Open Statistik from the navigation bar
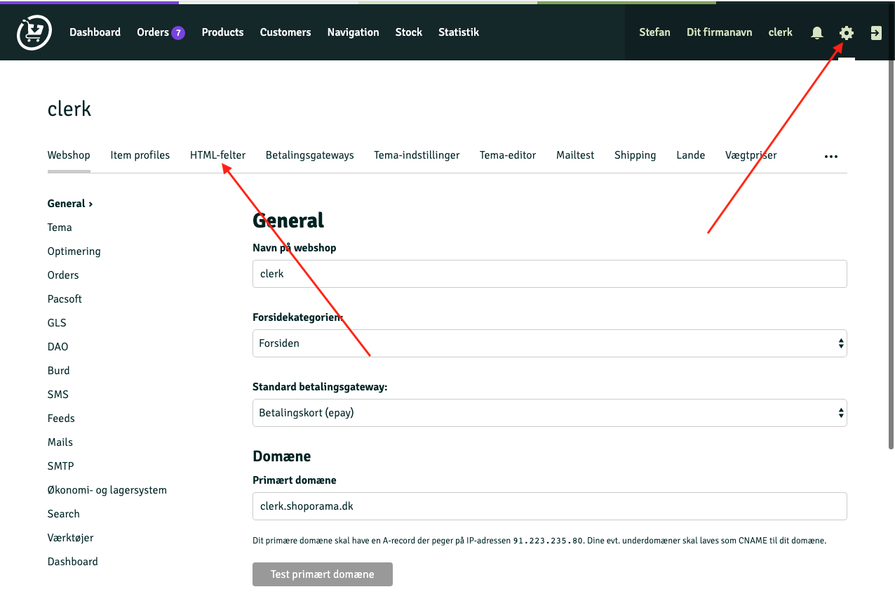 (458, 32)
